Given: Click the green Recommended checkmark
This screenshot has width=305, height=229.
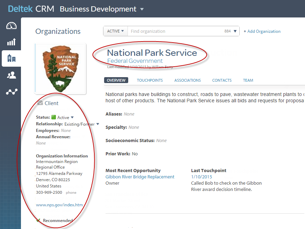Looking at the screenshot, I should tap(38, 221).
